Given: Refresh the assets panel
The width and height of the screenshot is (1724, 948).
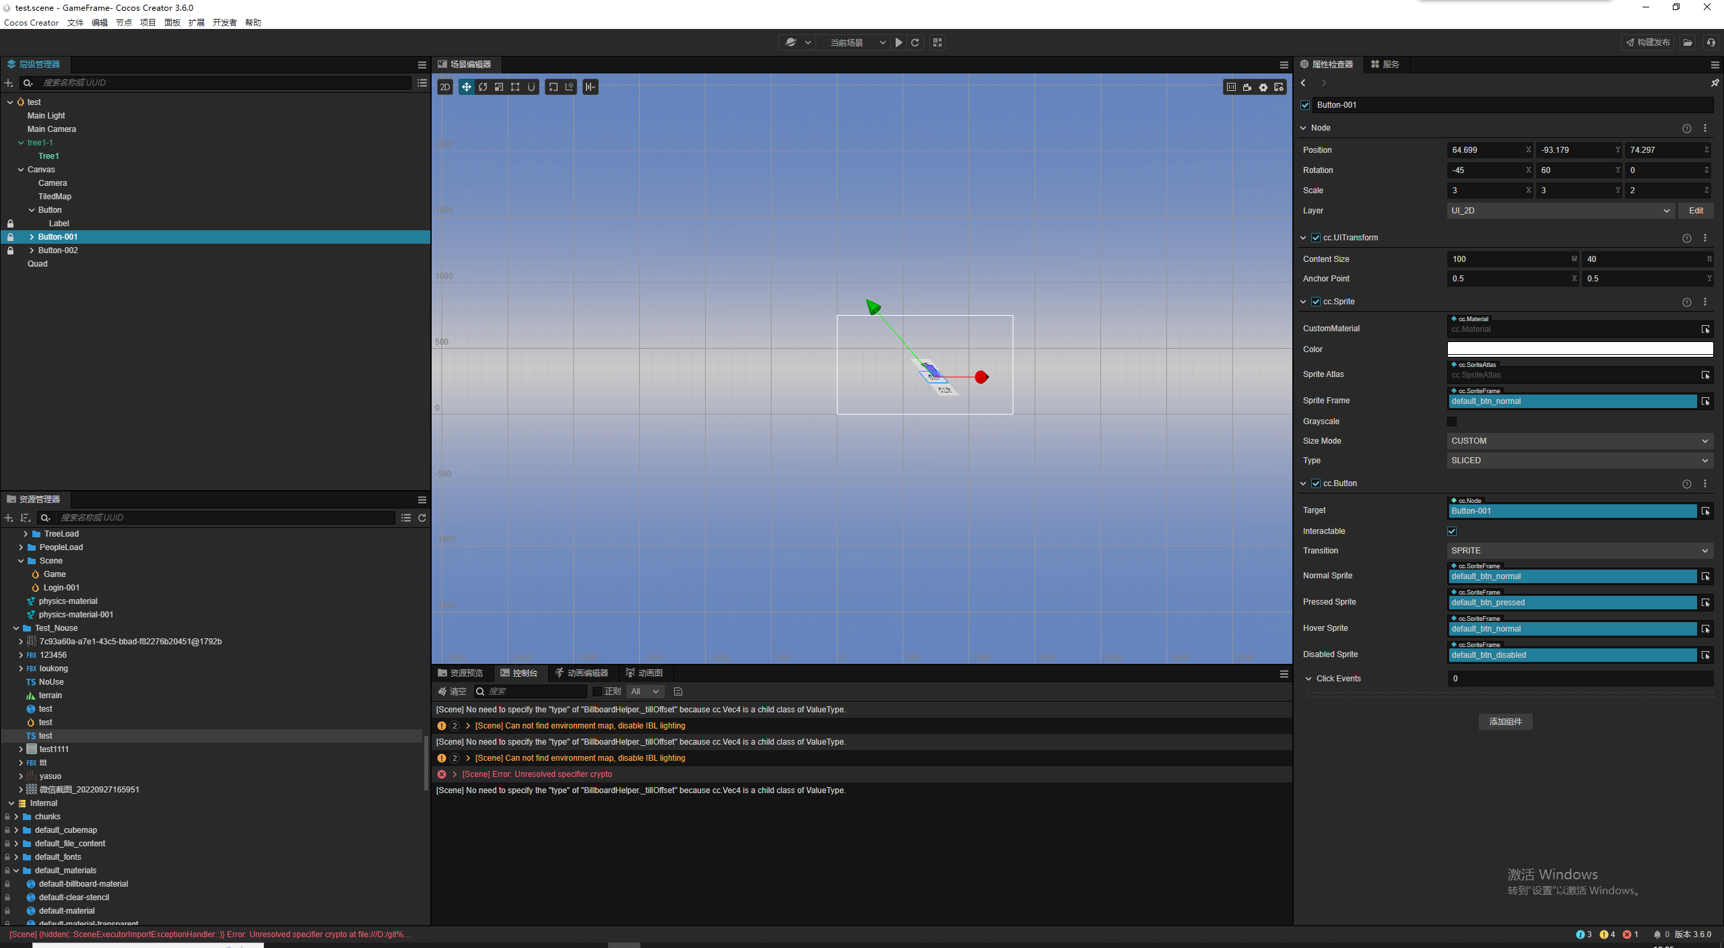Looking at the screenshot, I should pos(422,518).
